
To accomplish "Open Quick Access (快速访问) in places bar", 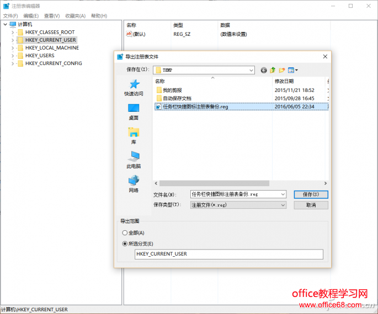I will [x=134, y=88].
